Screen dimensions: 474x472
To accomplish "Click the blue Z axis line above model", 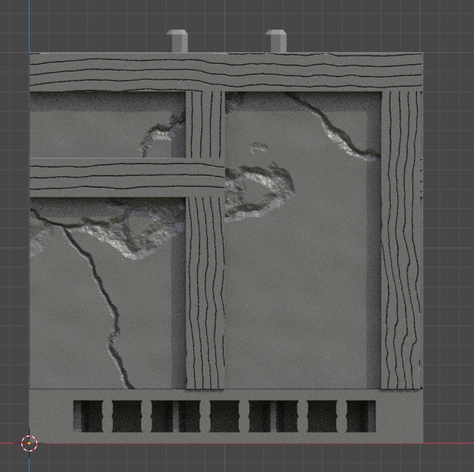I will pyautogui.click(x=30, y=27).
